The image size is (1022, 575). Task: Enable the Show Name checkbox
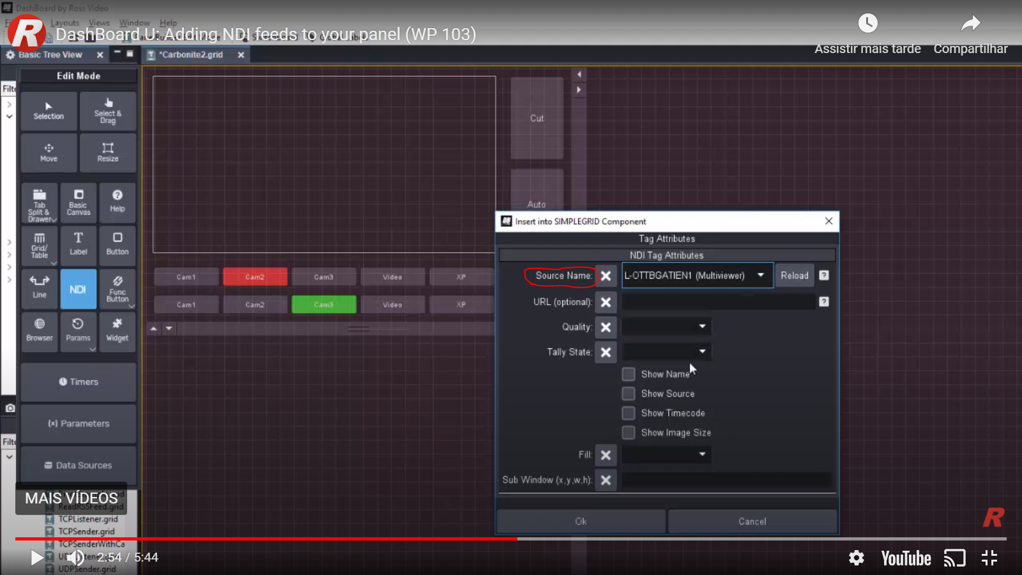click(x=629, y=374)
